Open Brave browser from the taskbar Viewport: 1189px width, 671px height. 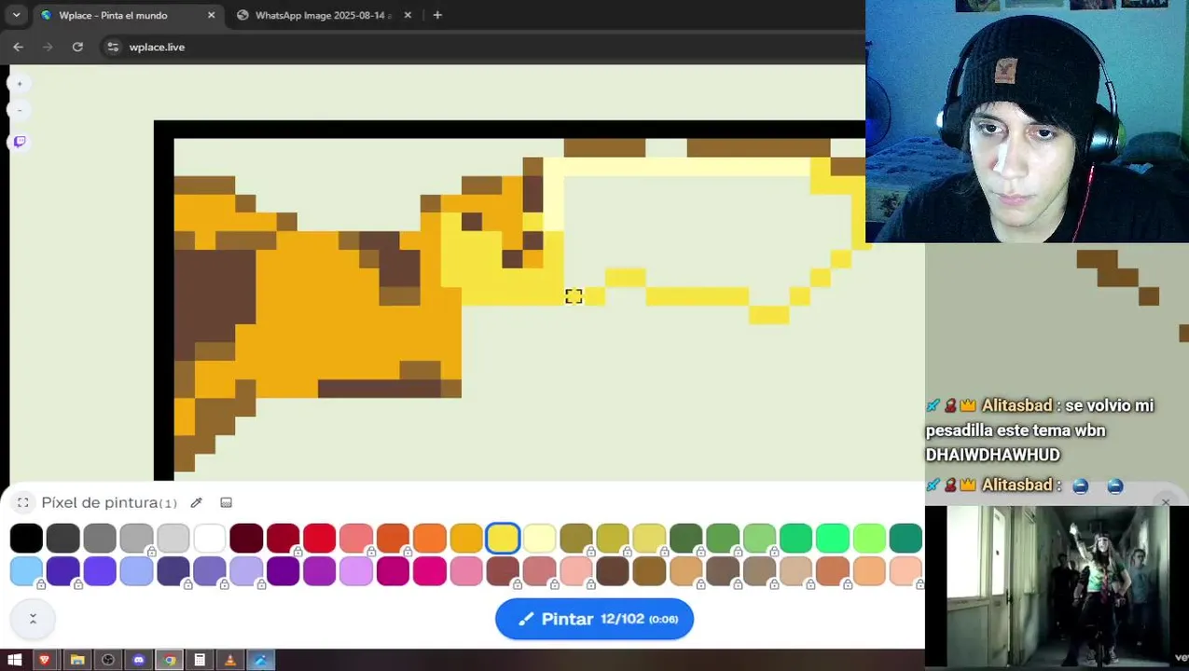click(x=45, y=660)
